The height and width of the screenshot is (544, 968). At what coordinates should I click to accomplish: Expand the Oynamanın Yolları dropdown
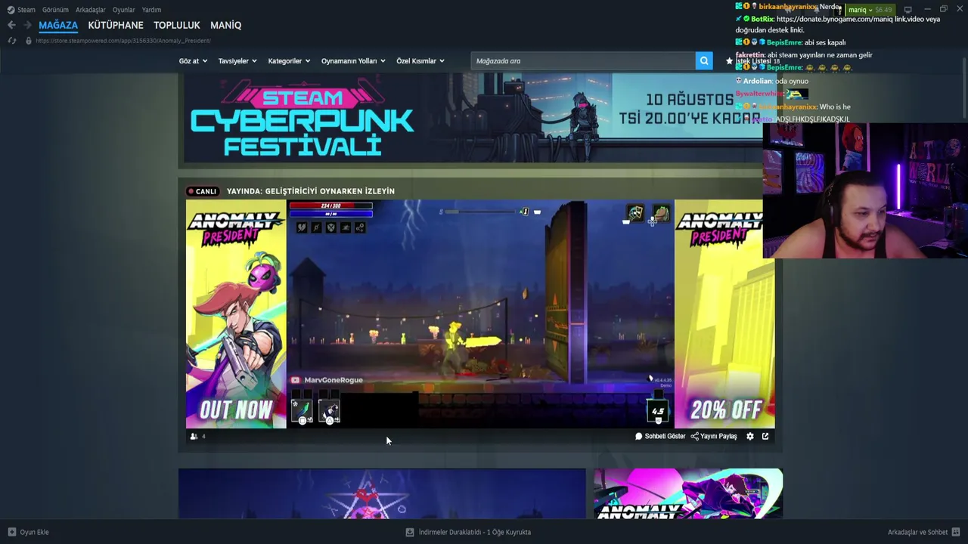tap(353, 61)
